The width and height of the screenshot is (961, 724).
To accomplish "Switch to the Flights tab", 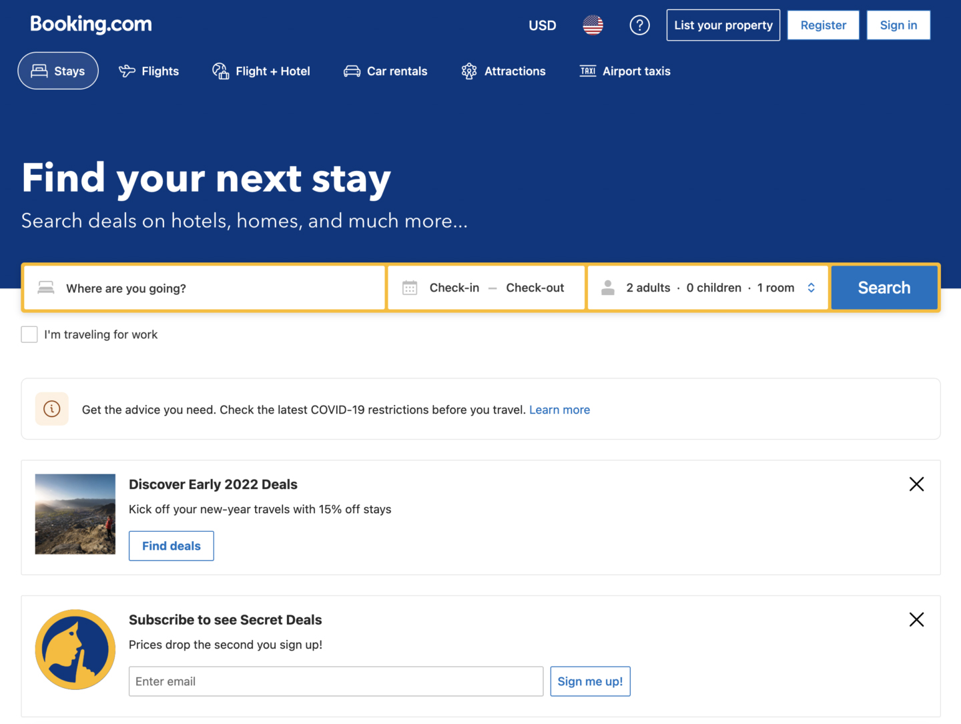I will [x=149, y=70].
